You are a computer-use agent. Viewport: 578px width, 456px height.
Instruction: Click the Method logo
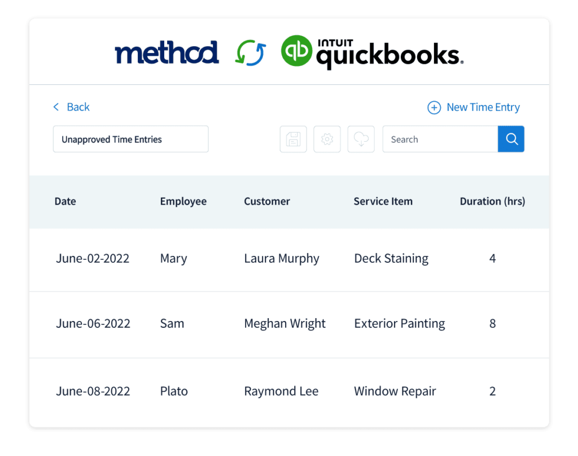click(x=167, y=53)
